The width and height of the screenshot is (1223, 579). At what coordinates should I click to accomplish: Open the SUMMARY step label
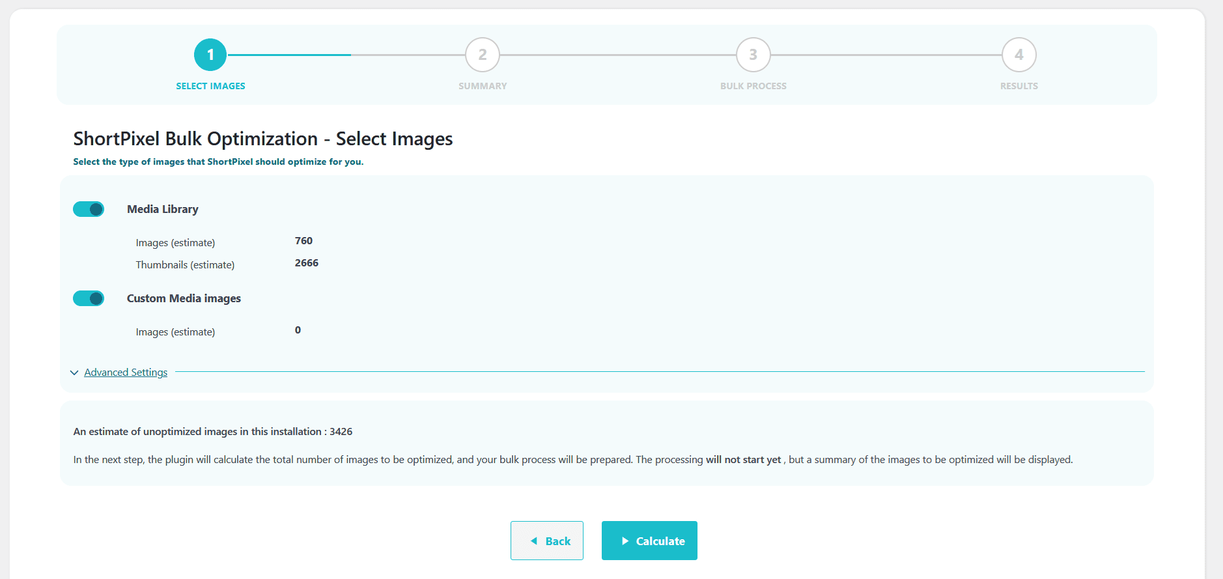tap(483, 86)
